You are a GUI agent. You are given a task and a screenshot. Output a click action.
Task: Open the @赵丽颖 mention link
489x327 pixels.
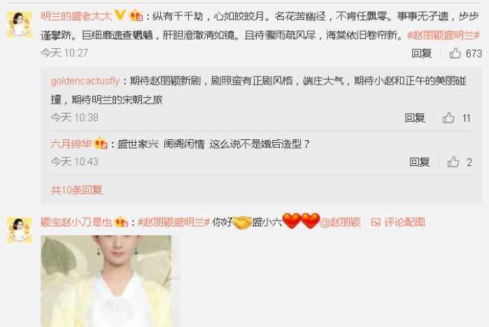point(341,222)
